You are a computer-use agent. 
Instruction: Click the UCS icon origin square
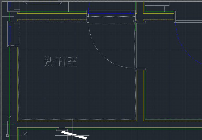coord(8,135)
